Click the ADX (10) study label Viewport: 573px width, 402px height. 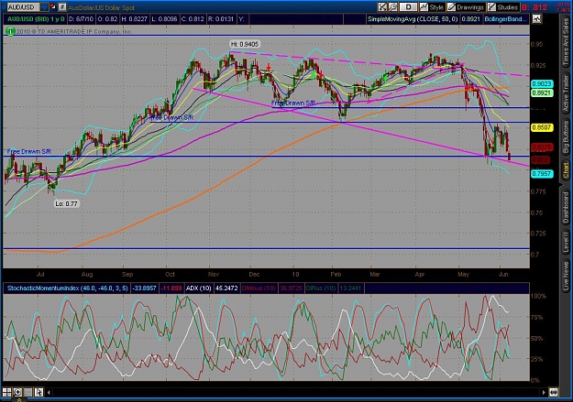198,288
